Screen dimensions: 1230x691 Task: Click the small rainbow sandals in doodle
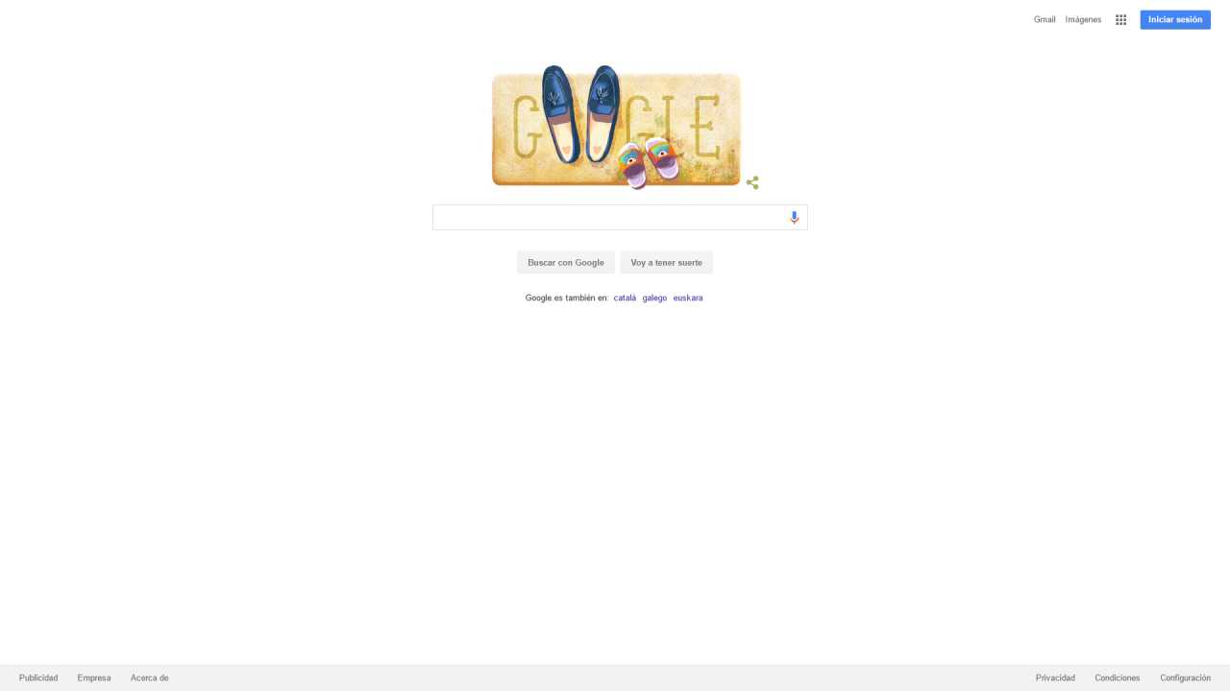[649, 163]
